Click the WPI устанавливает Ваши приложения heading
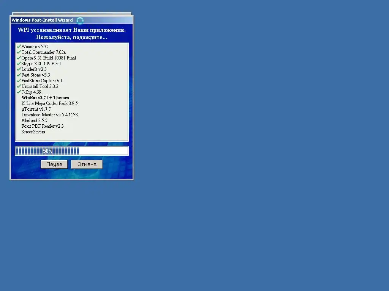 pos(72,30)
